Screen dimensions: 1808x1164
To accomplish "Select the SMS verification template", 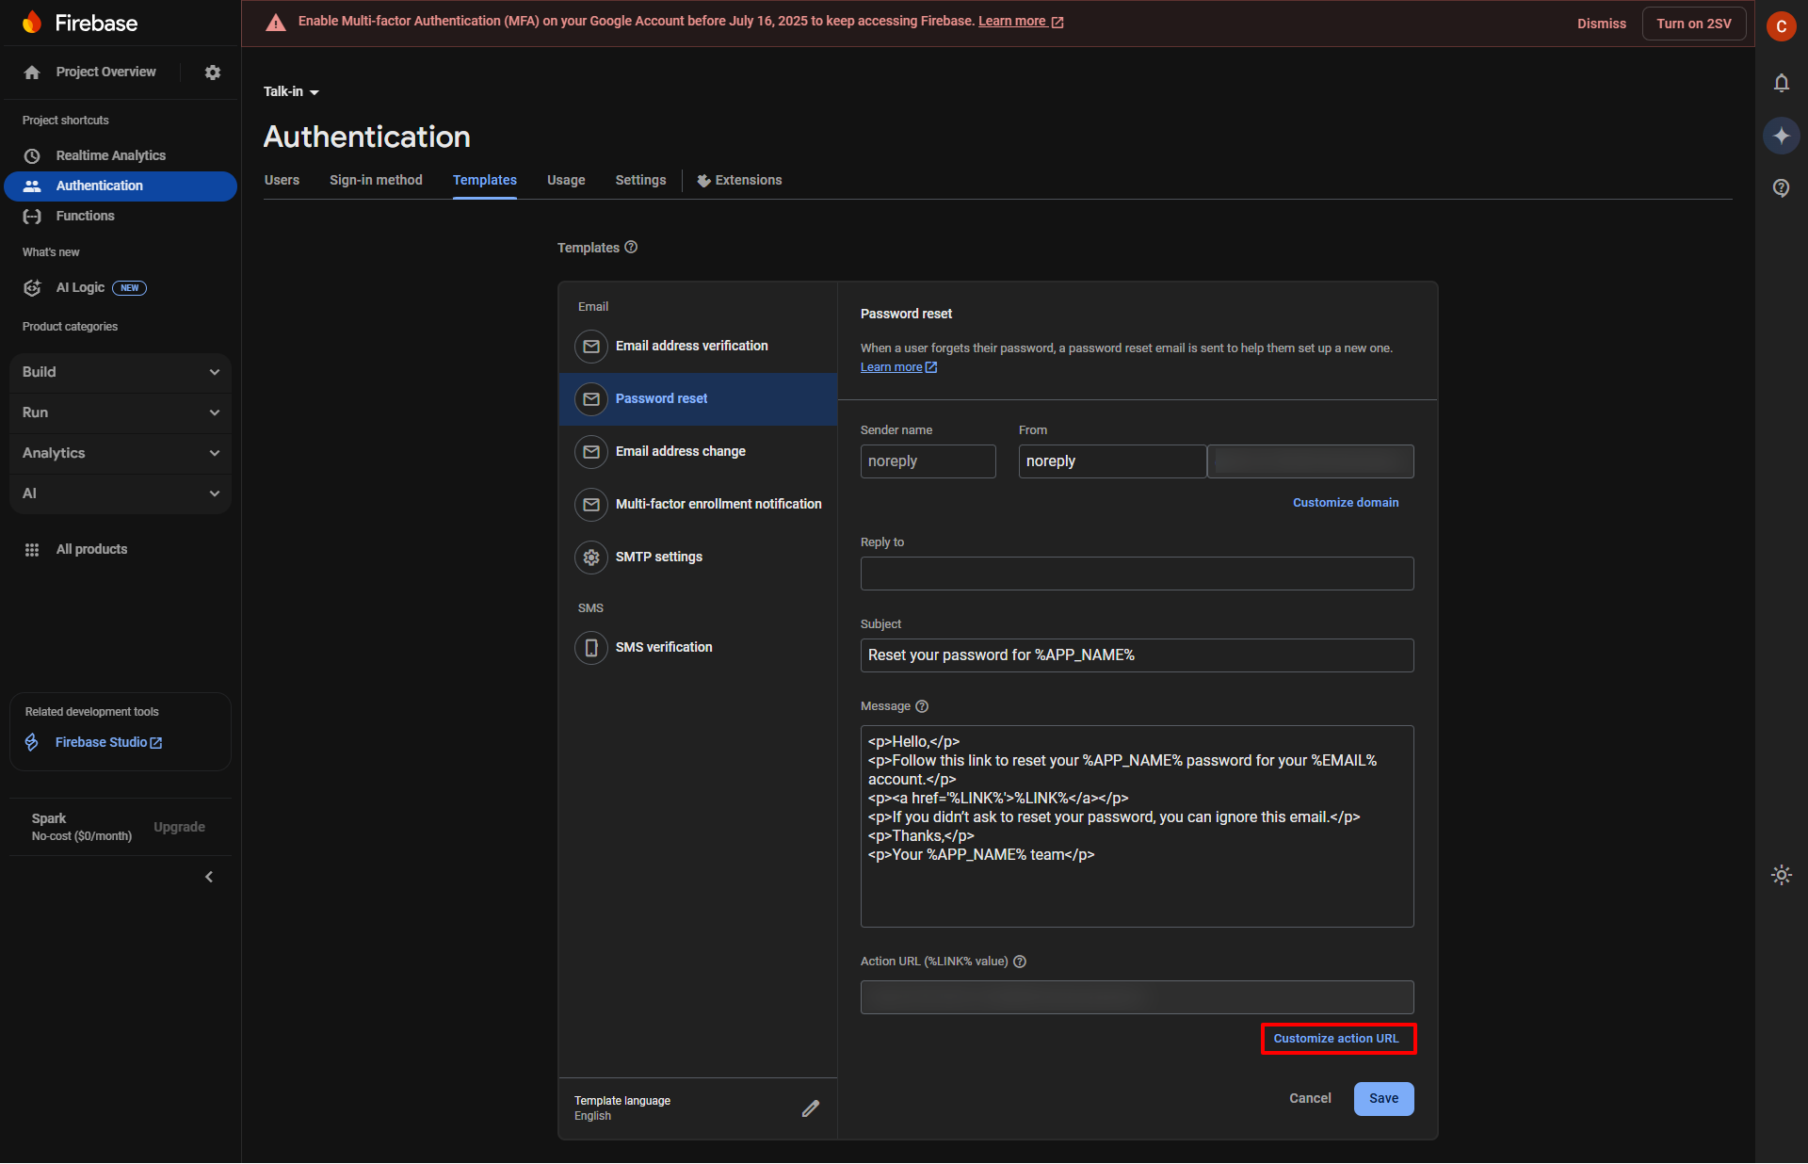I will (x=664, y=647).
